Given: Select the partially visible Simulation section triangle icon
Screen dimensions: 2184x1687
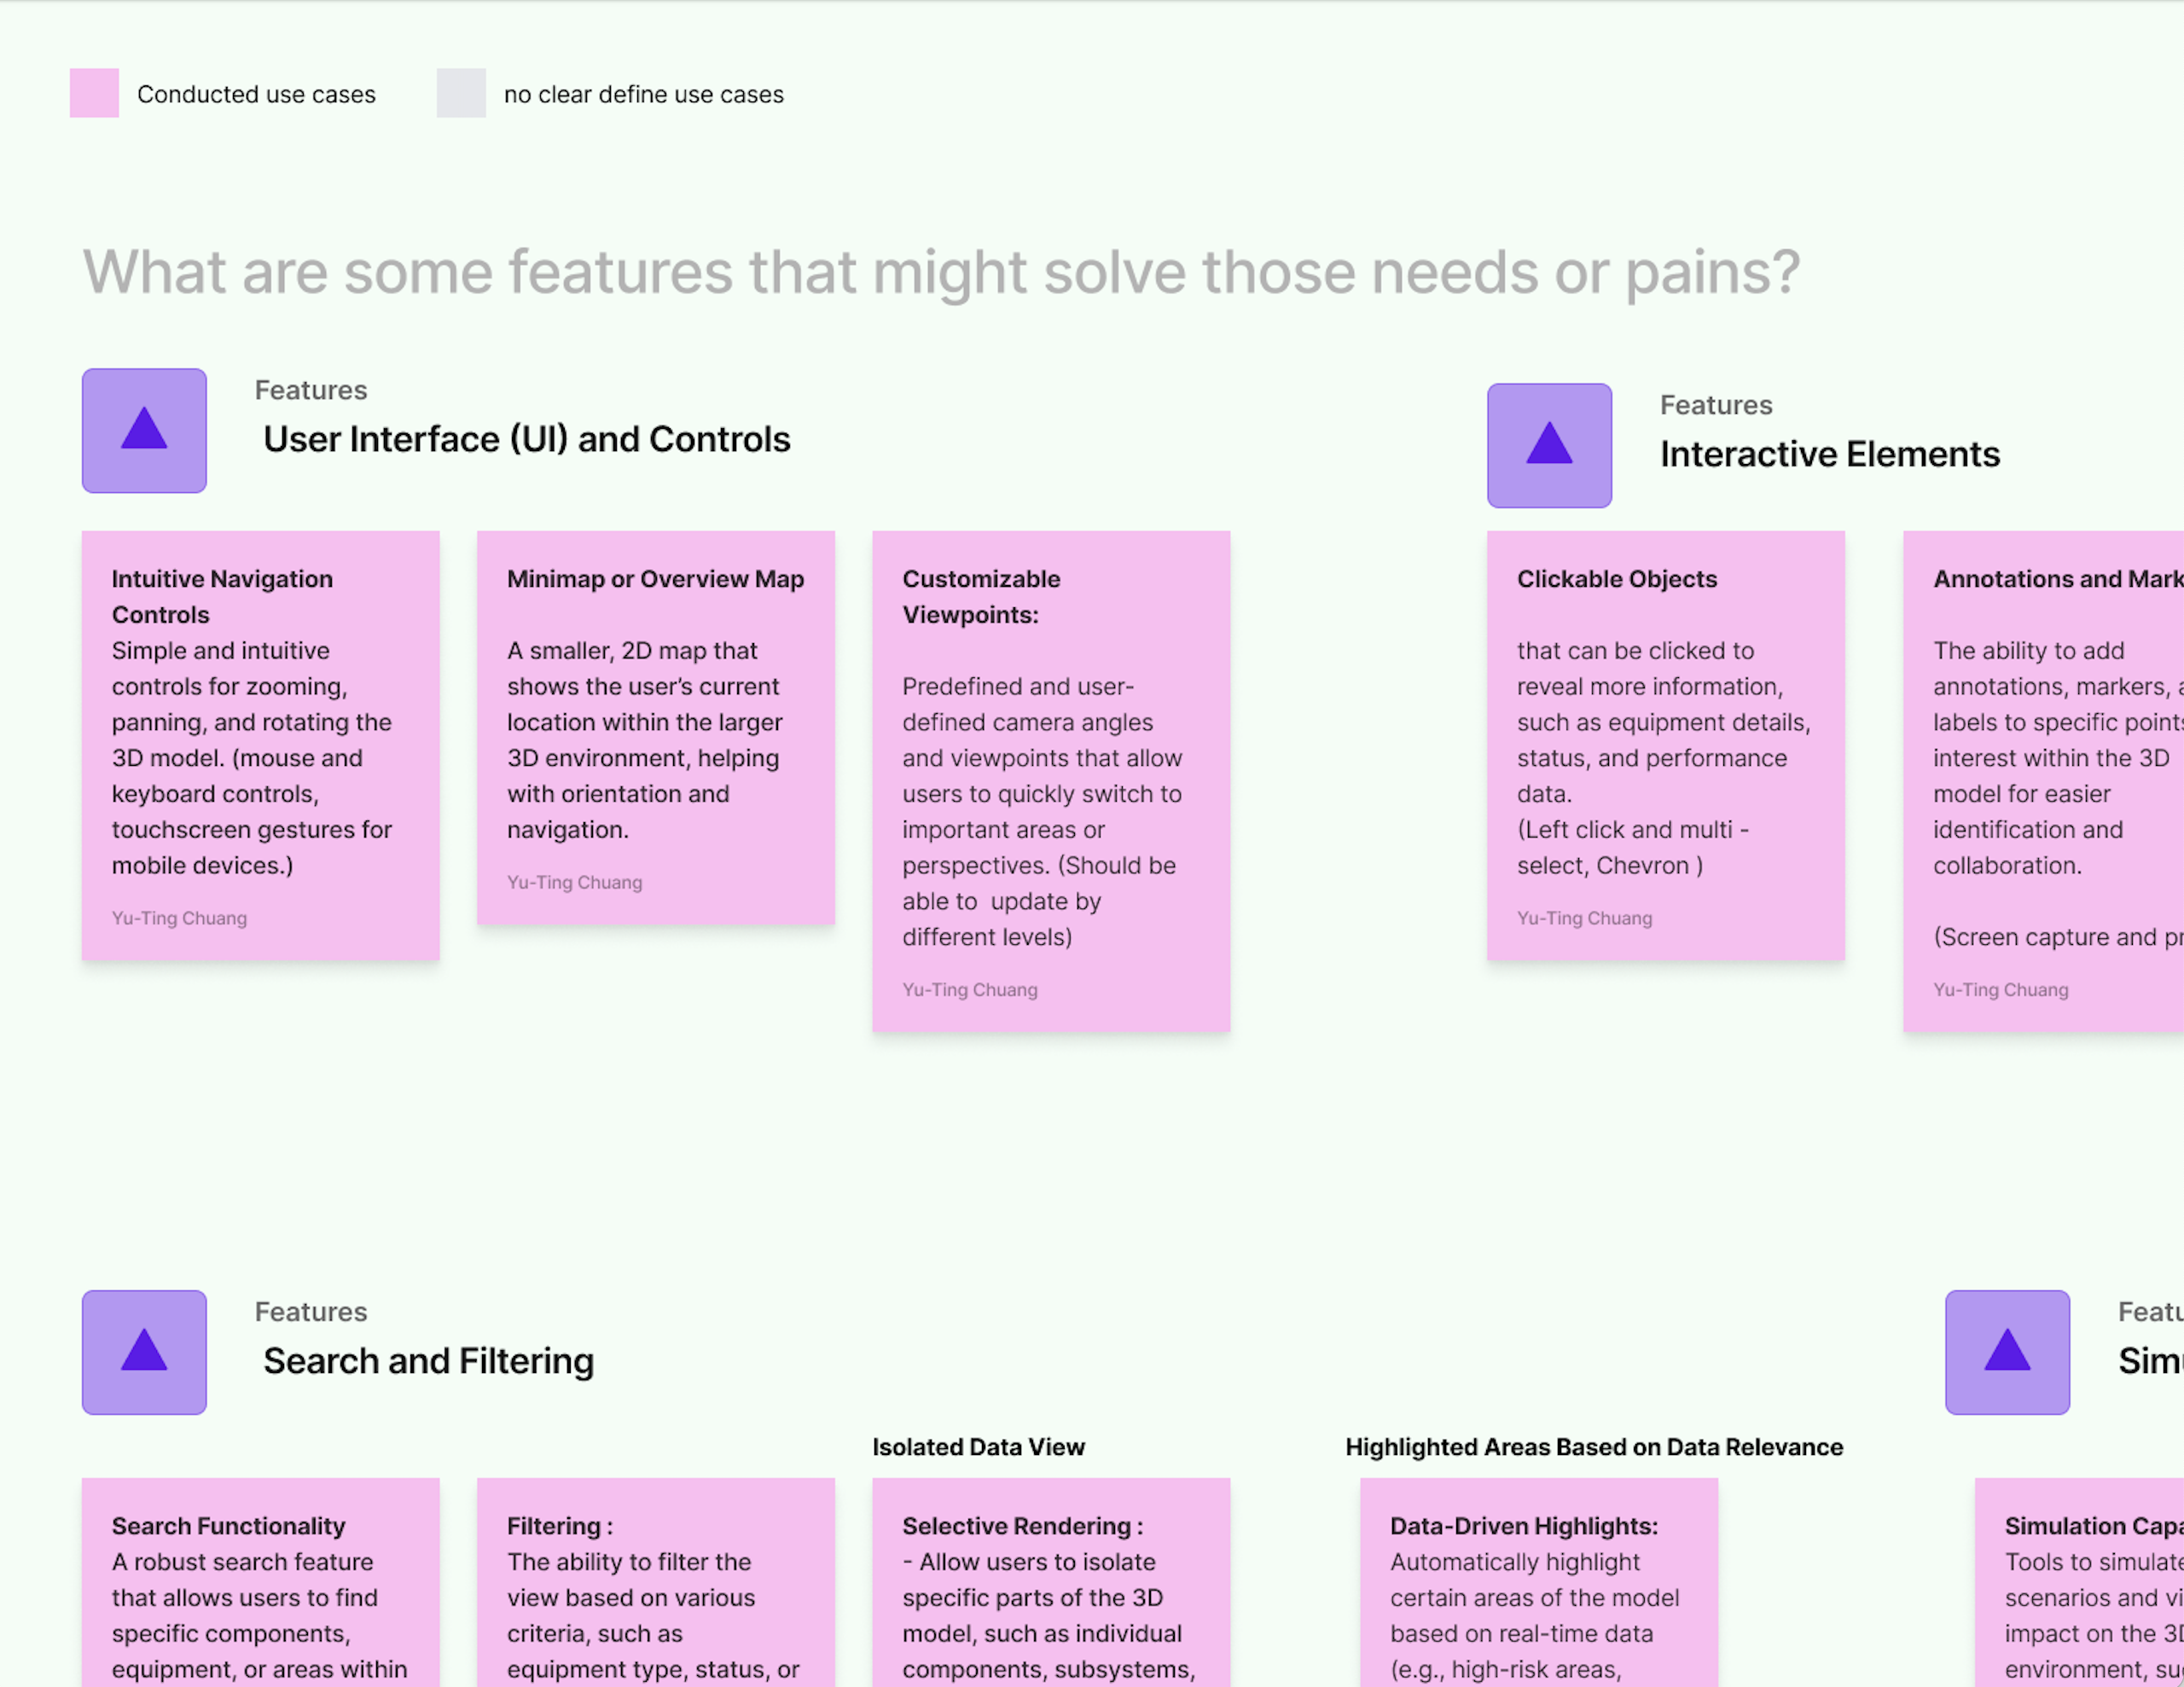Looking at the screenshot, I should (2006, 1351).
